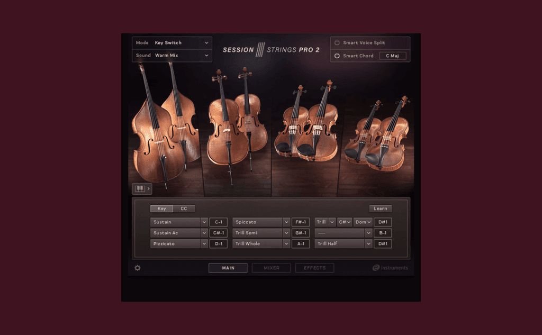Open the settings gear icon
The image size is (542, 335).
point(138,268)
